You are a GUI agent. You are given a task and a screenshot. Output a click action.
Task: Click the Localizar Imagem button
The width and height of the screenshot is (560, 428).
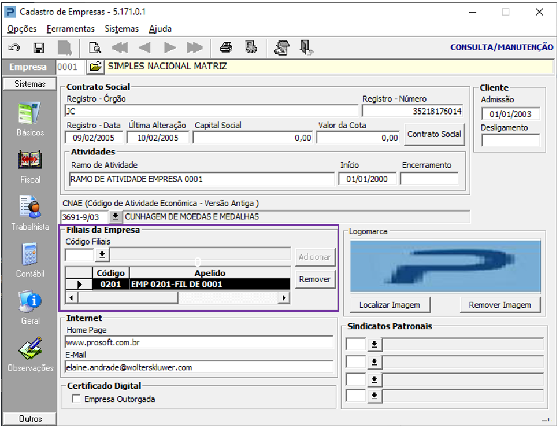pos(390,305)
